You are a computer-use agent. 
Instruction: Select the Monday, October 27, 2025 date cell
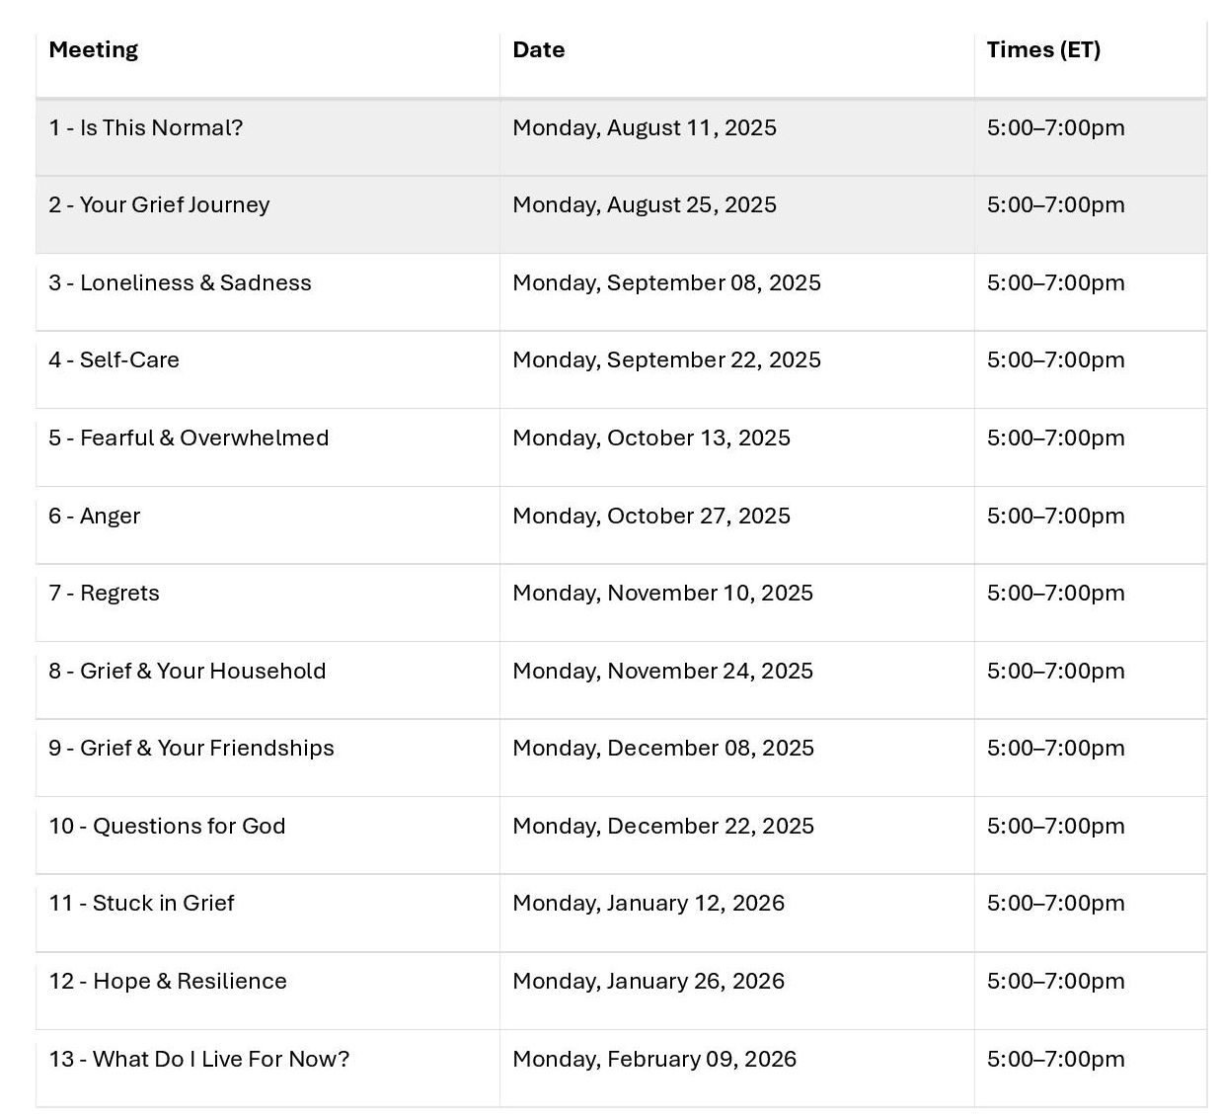pos(651,517)
